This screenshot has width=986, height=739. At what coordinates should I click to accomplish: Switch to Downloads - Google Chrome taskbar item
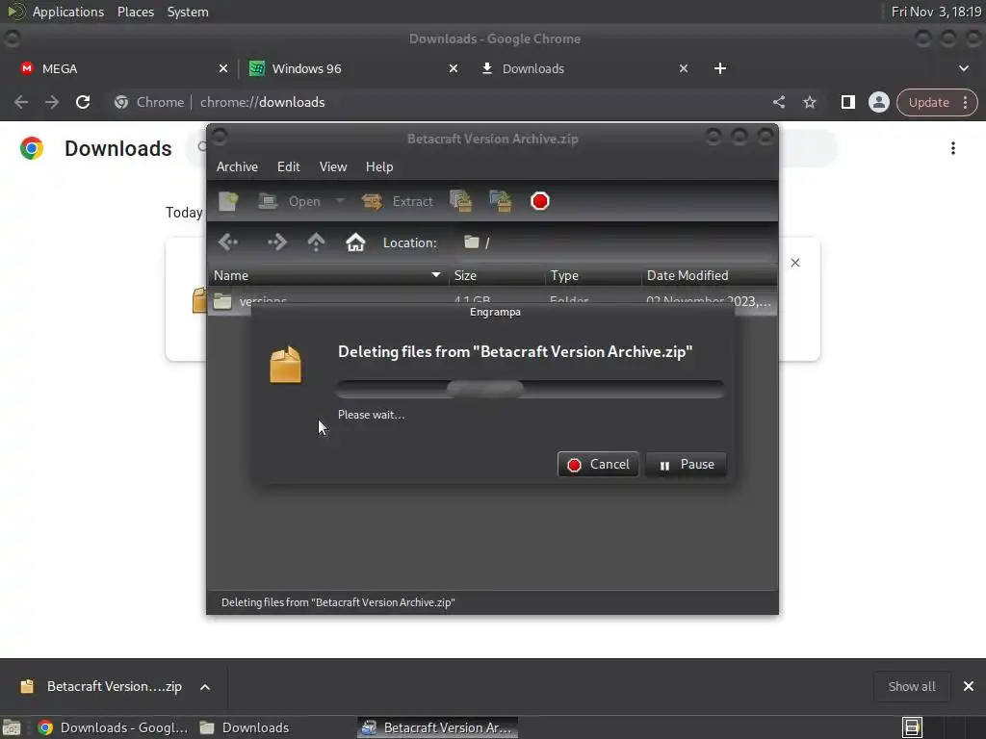click(x=113, y=727)
